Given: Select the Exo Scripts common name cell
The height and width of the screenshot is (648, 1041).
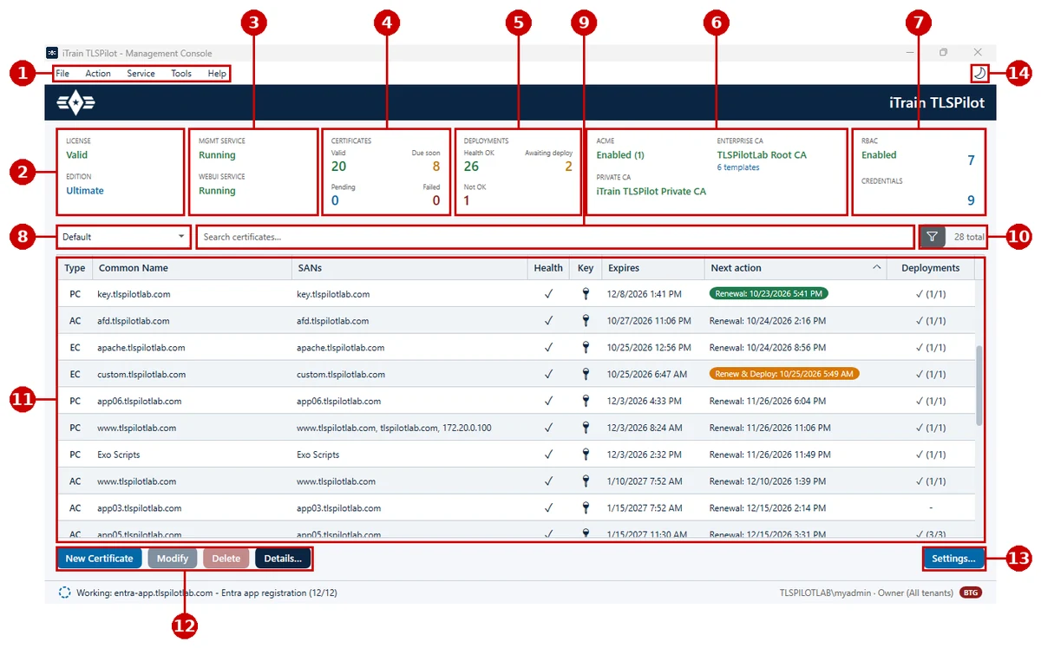Looking at the screenshot, I should coord(119,455).
